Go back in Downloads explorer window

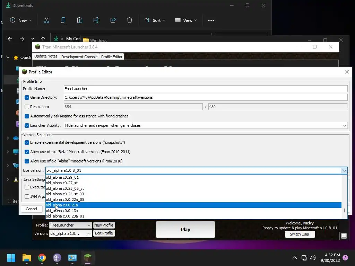[x=10, y=39]
